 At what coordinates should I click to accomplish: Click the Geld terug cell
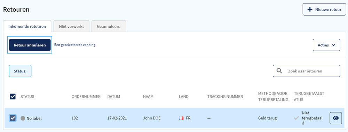(x=267, y=118)
